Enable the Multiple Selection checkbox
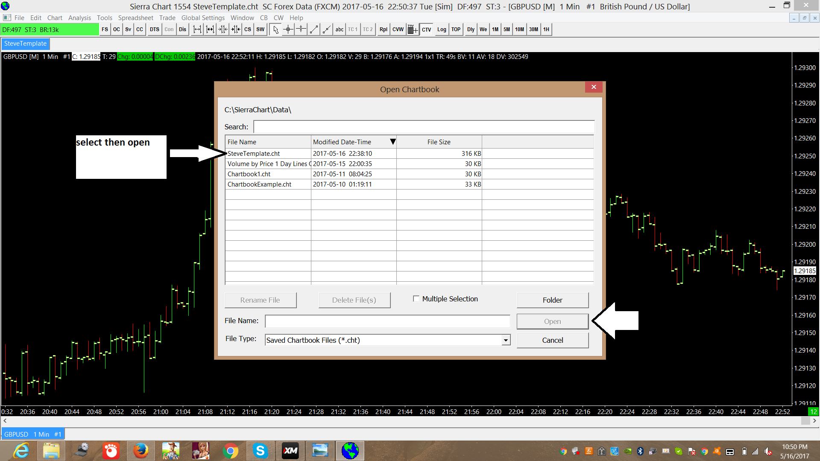Viewport: 820px width, 461px height. click(416, 299)
